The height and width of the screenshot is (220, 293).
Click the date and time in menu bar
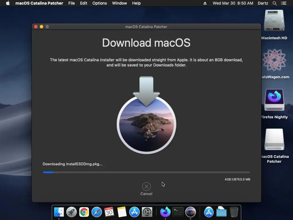tap(233, 3)
